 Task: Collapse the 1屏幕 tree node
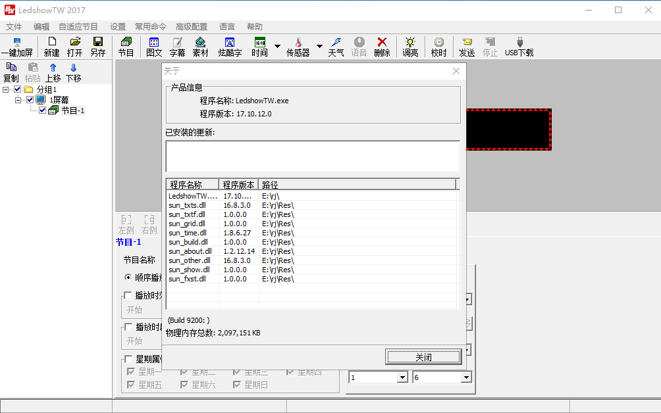pos(18,100)
